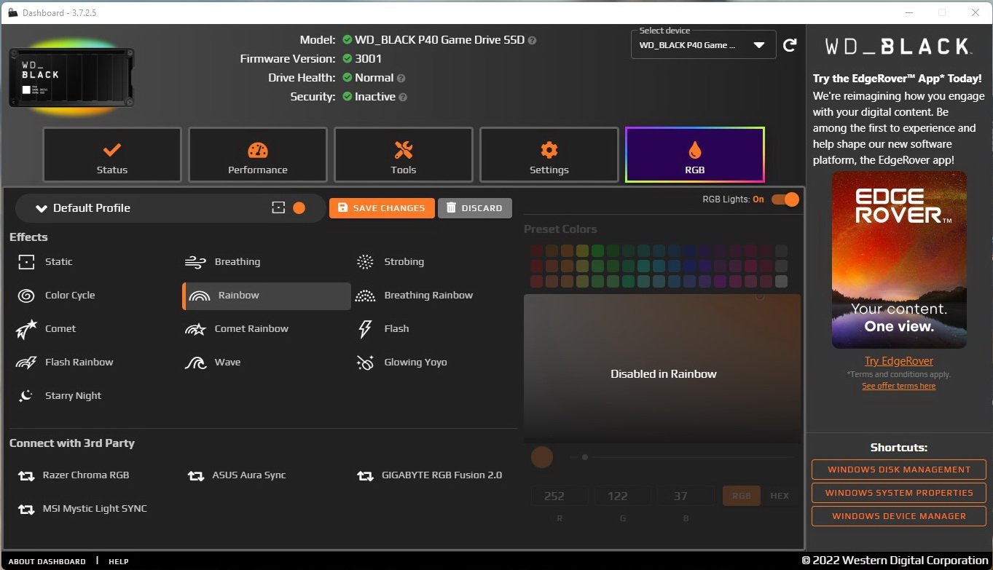Open the Tools tab

point(404,155)
